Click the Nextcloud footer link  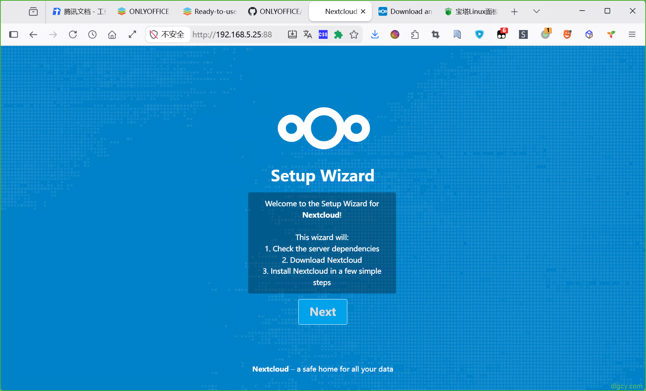[270, 369]
